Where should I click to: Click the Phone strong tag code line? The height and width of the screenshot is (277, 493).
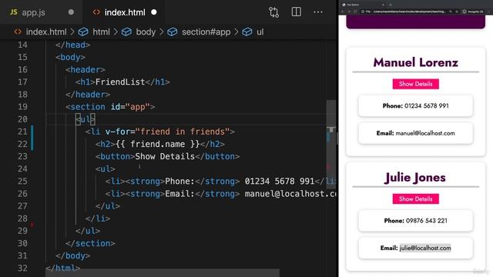(x=220, y=182)
